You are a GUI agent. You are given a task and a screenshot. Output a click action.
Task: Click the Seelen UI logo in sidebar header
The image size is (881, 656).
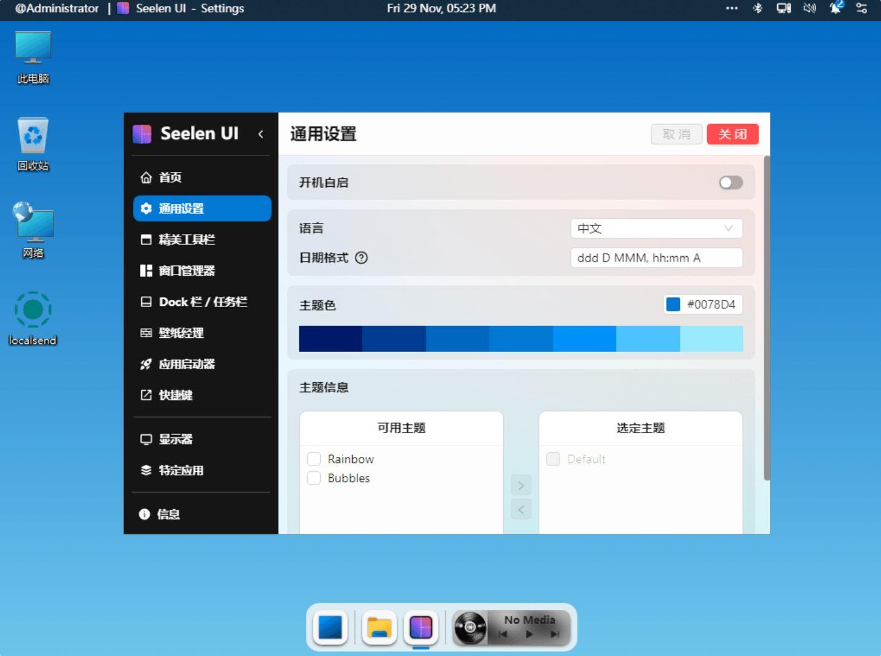[142, 133]
